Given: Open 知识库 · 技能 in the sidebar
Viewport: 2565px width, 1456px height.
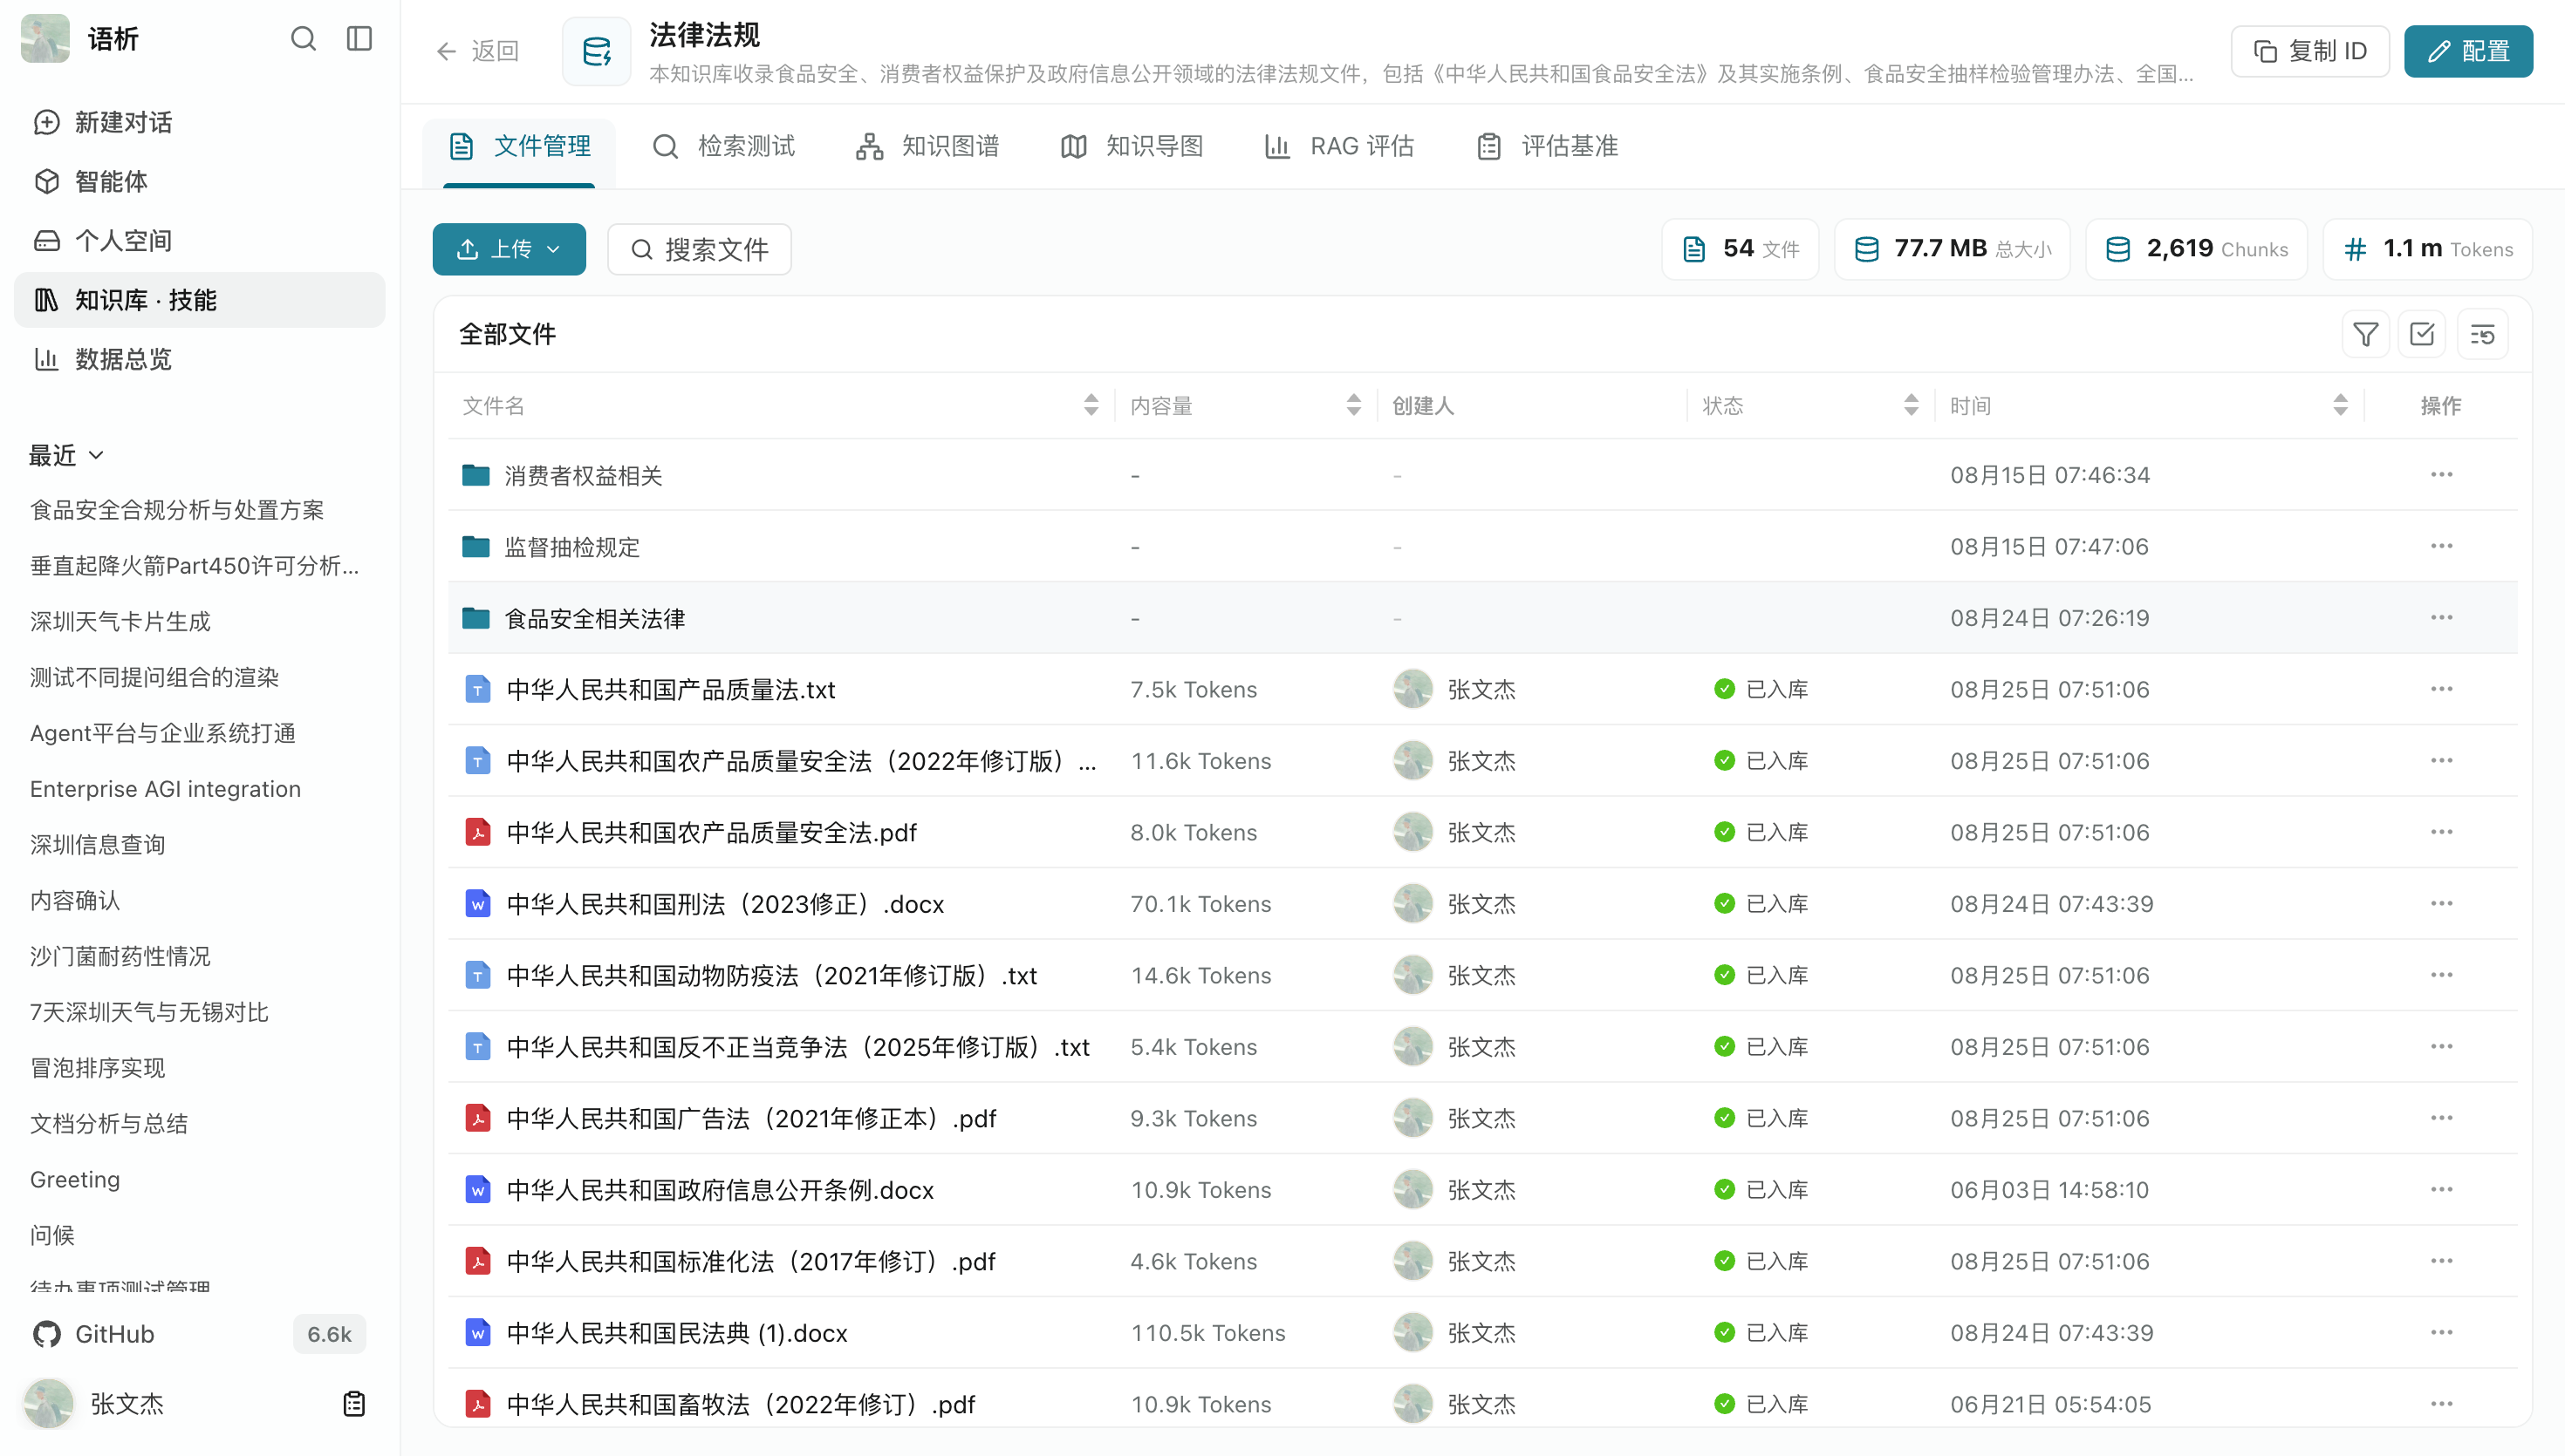Looking at the screenshot, I should click(x=200, y=300).
